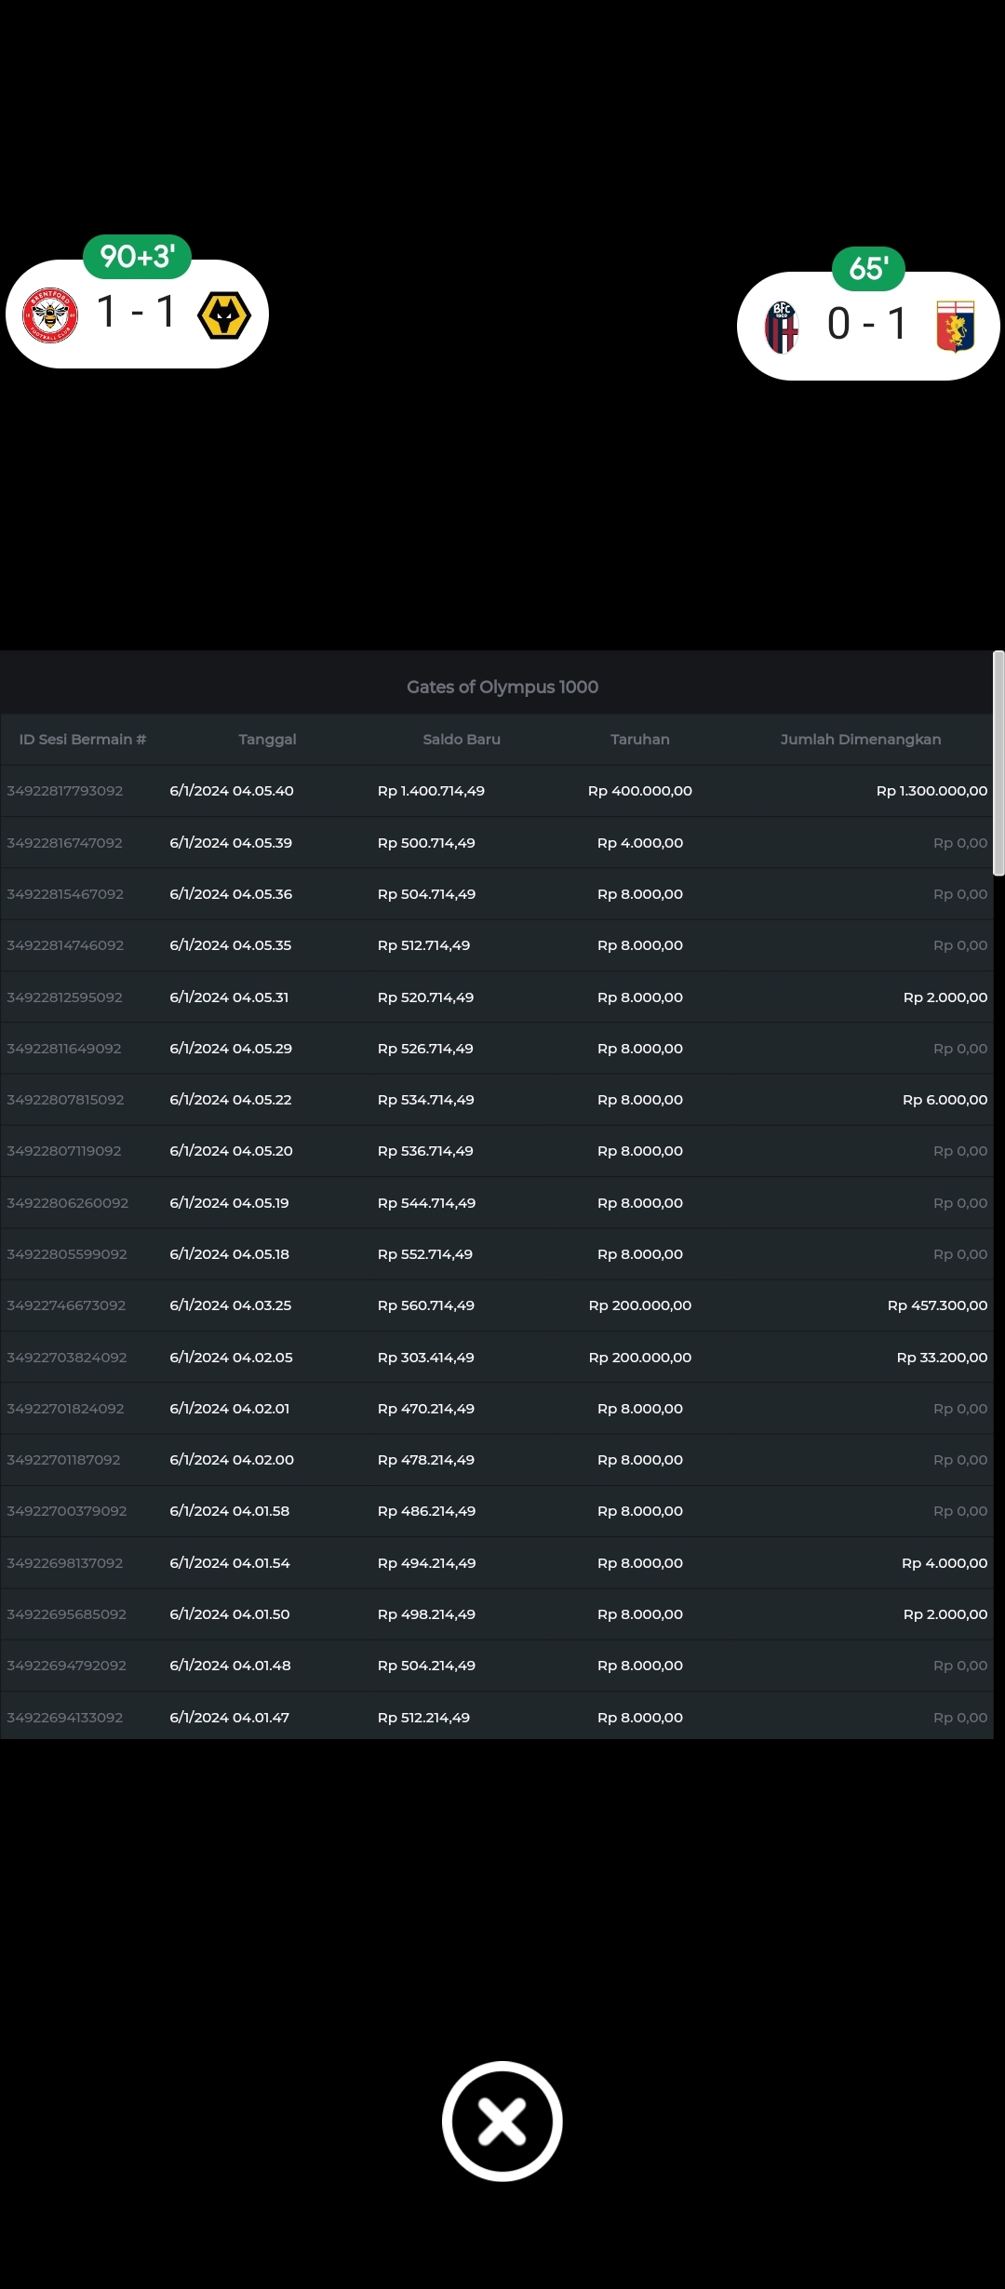The width and height of the screenshot is (1005, 2289).
Task: Open the 1 - 1 match score
Action: point(136,313)
